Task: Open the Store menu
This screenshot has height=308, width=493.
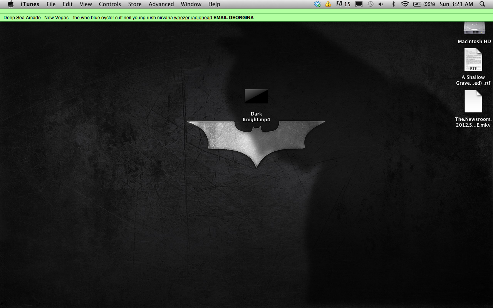Action: (135, 4)
